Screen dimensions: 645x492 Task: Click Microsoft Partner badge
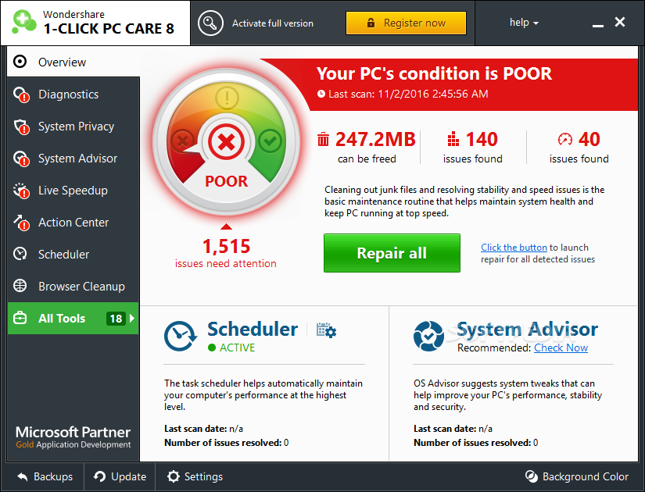[73, 437]
